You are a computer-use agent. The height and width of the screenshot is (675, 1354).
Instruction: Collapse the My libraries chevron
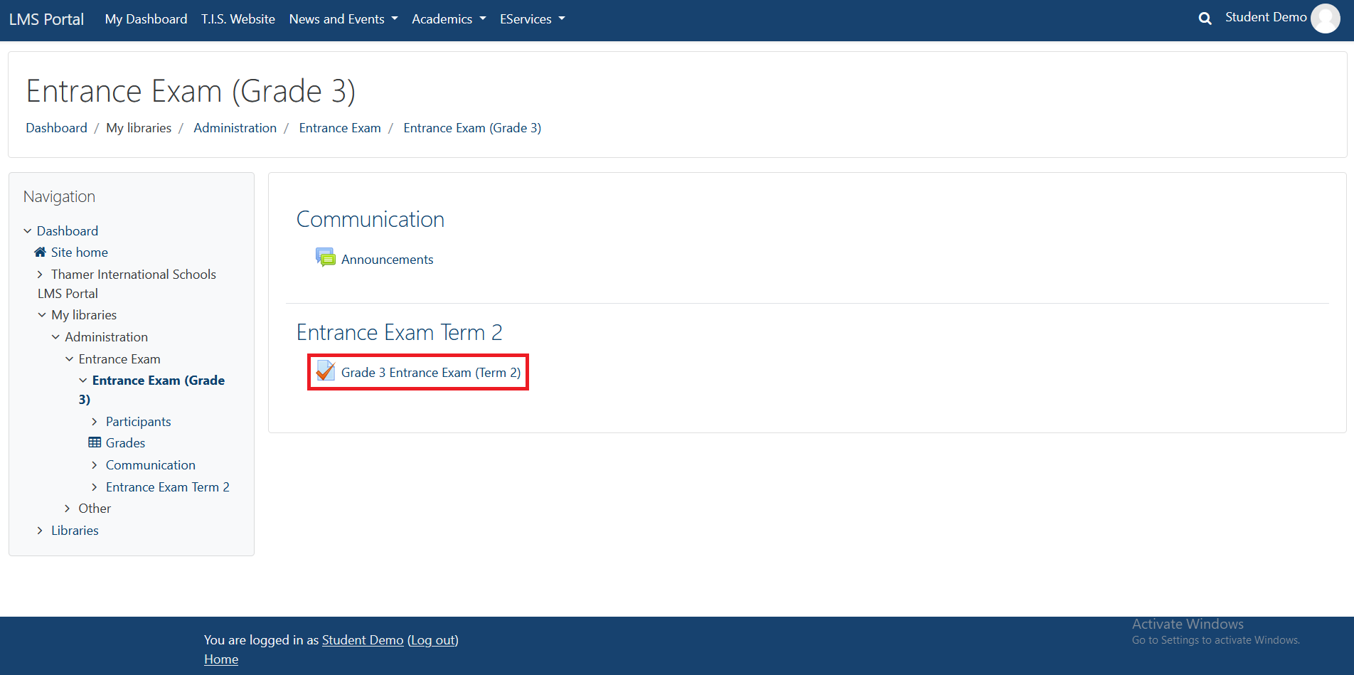(x=42, y=314)
